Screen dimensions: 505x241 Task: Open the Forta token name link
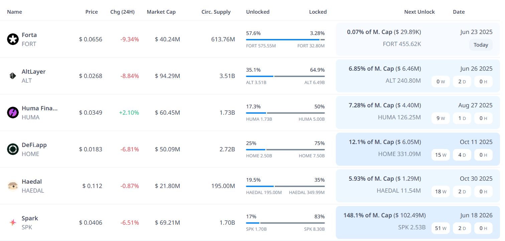point(29,35)
